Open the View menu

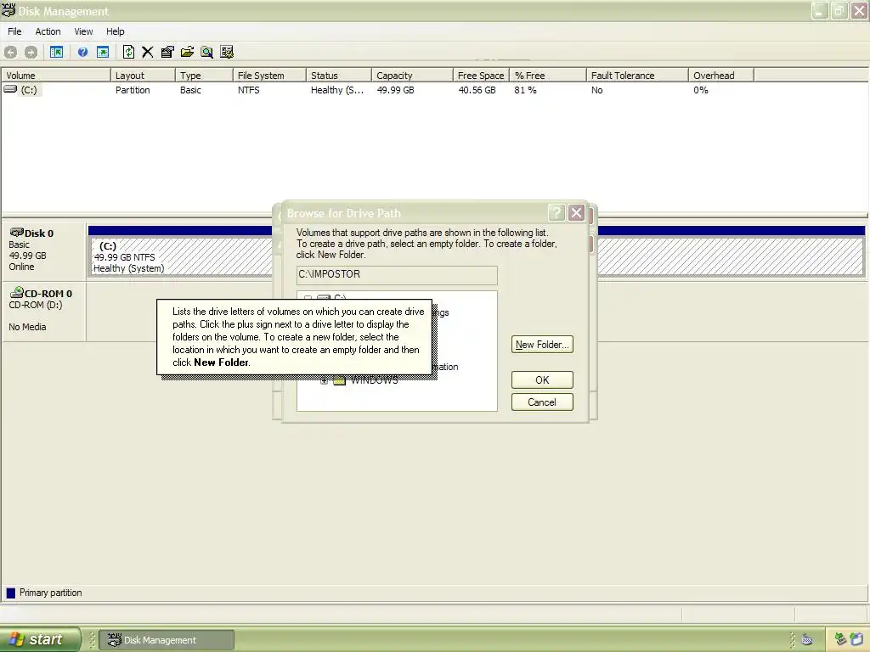(83, 31)
